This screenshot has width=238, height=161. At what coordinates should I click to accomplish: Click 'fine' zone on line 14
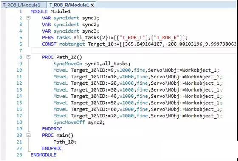pyautogui.click(x=142, y=96)
